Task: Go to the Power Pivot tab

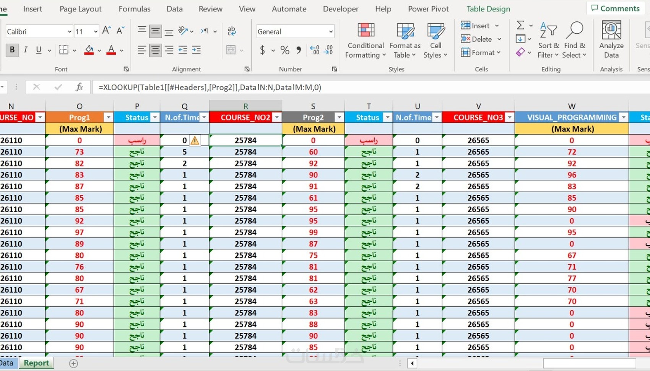Action: point(428,9)
